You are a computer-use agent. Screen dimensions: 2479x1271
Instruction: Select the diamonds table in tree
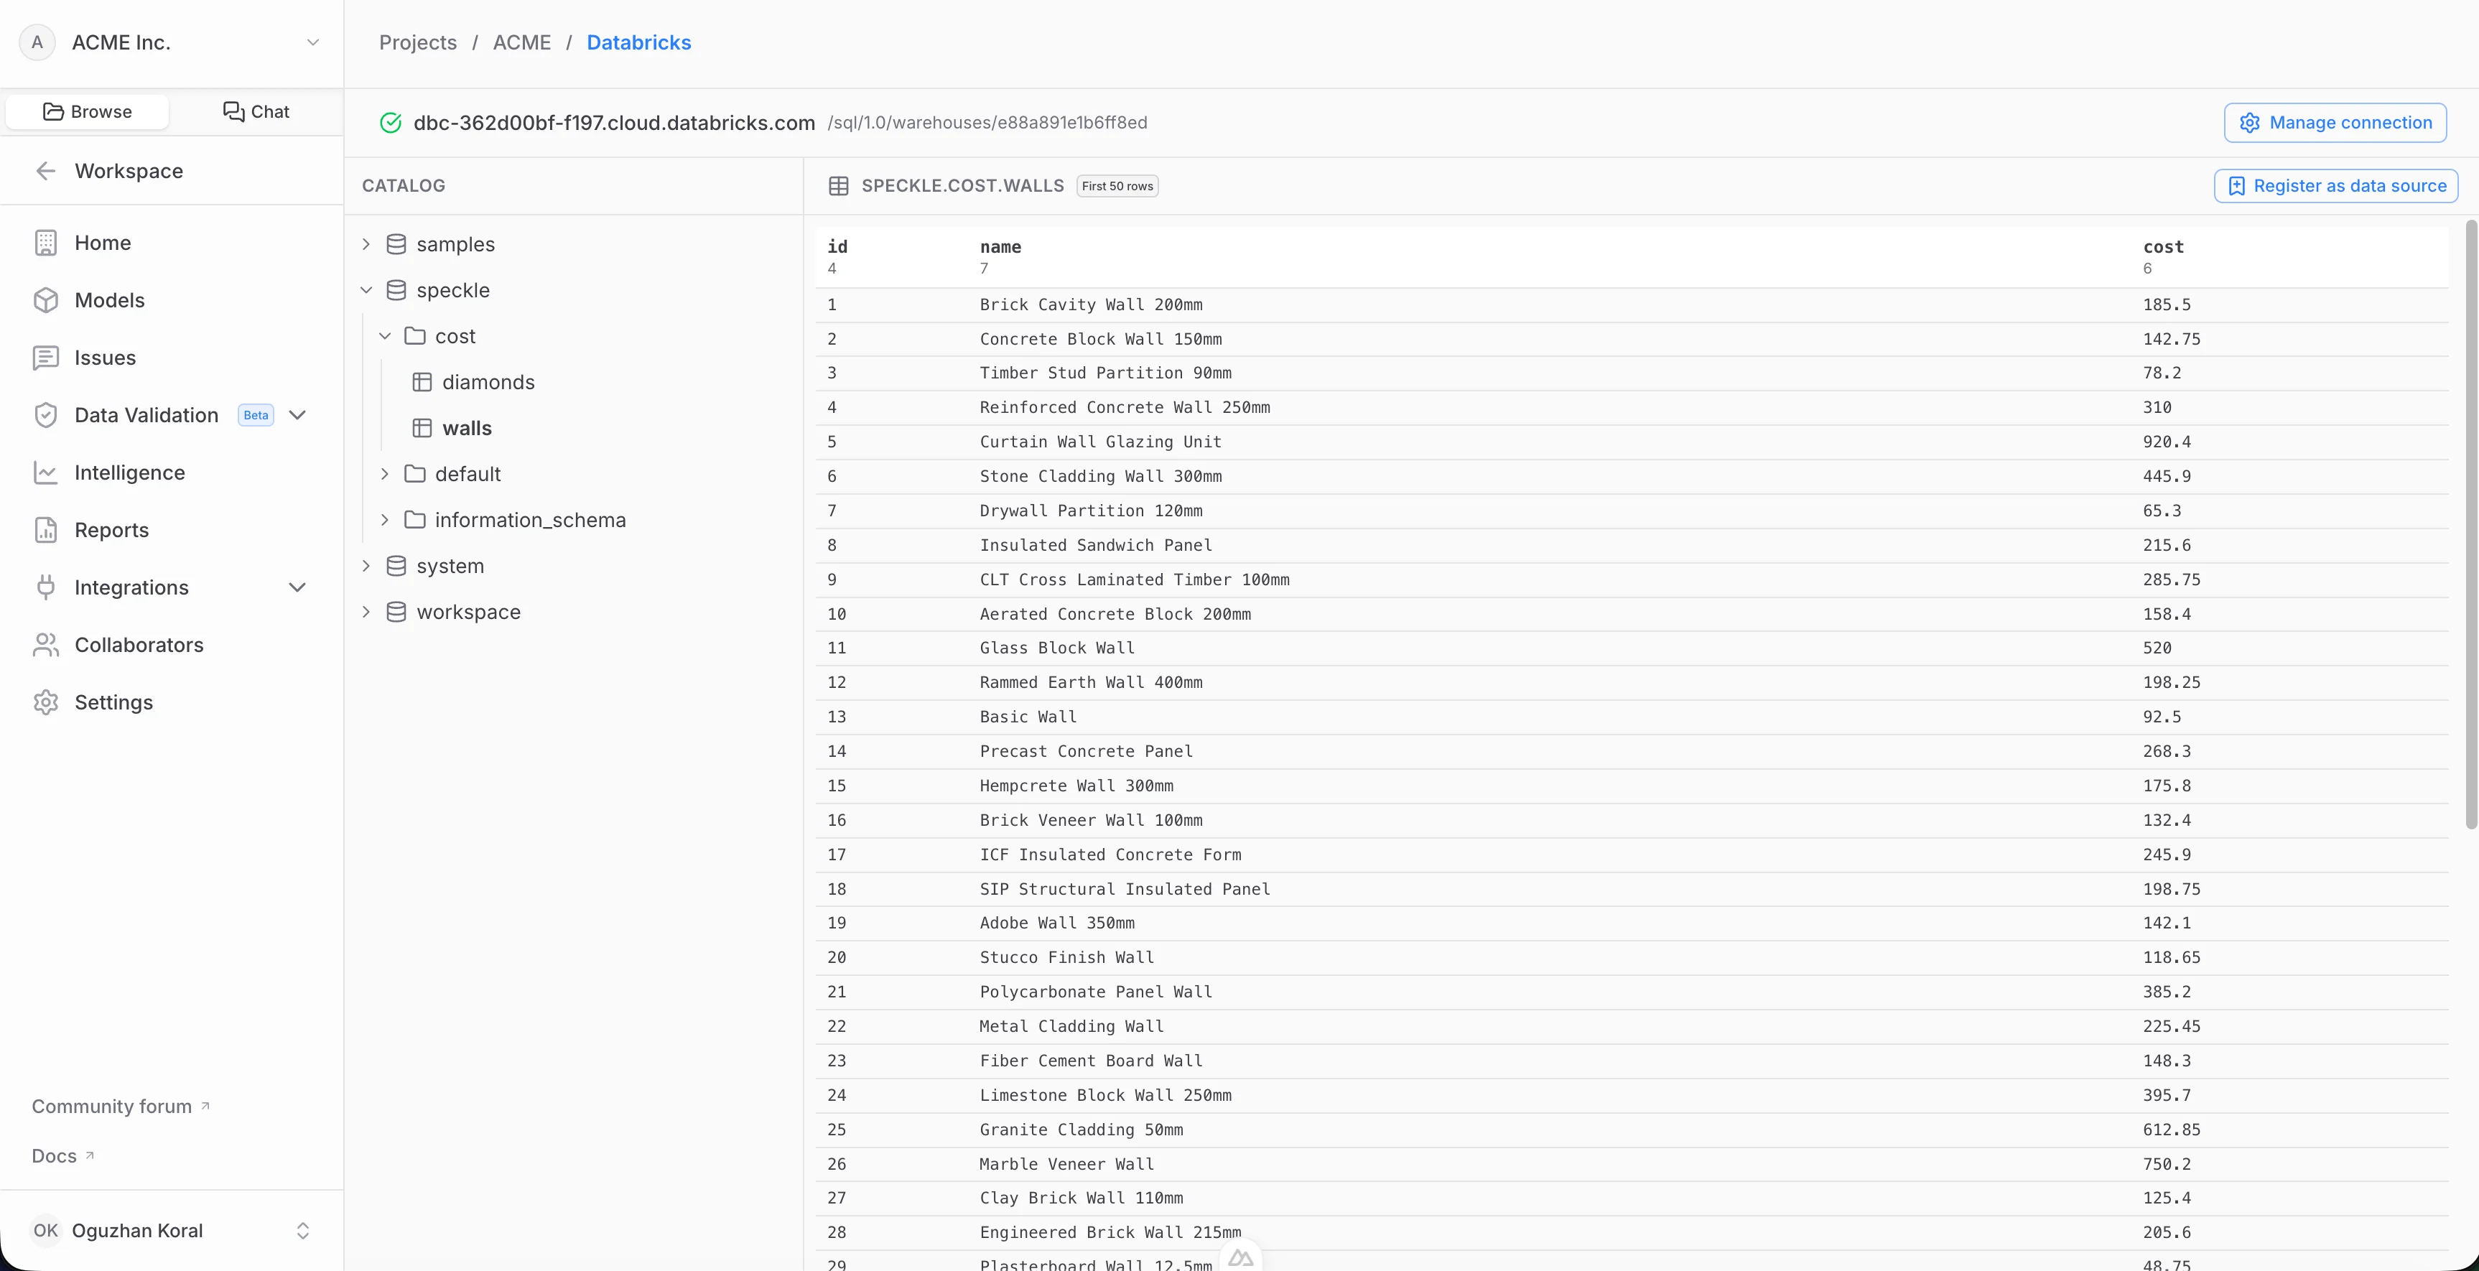pos(488,382)
